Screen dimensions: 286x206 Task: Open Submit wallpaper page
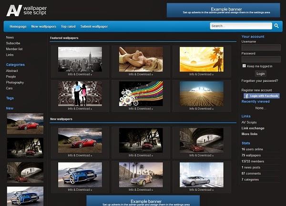[94, 27]
